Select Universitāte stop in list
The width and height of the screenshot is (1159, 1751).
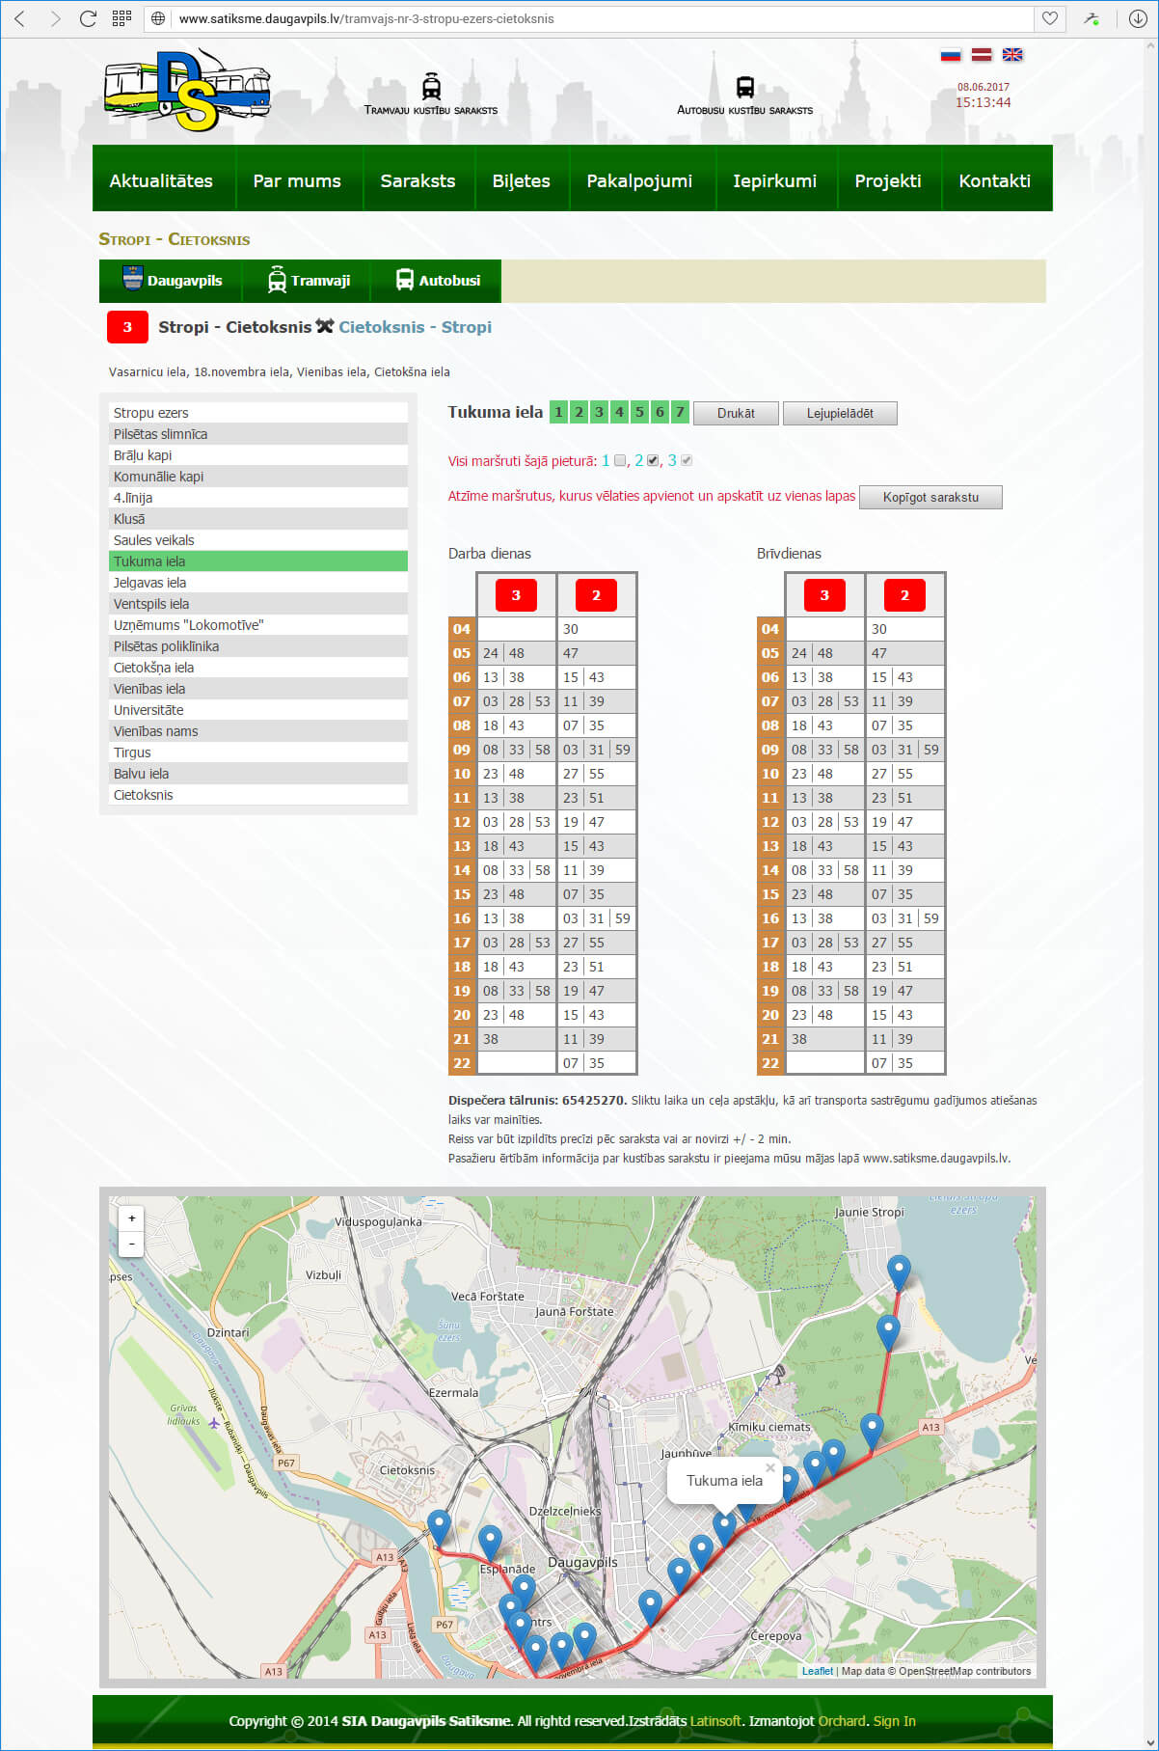pyautogui.click(x=258, y=710)
